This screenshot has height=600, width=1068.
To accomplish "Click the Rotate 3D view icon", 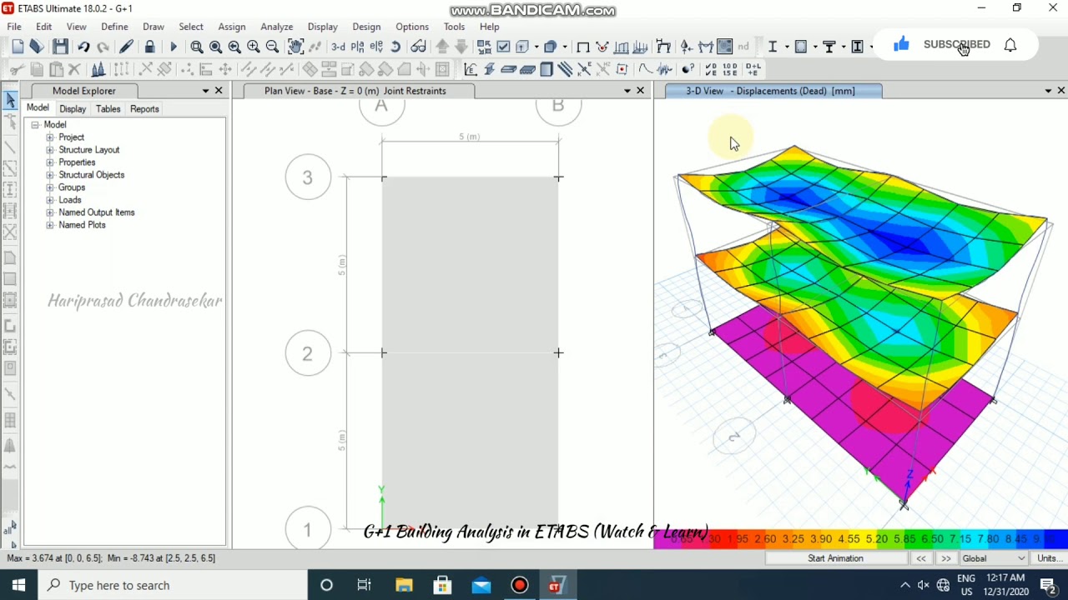I will [x=395, y=47].
